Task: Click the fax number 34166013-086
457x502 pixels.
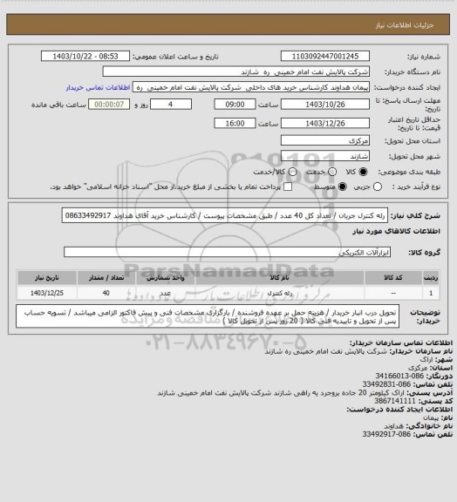Action: click(x=399, y=376)
